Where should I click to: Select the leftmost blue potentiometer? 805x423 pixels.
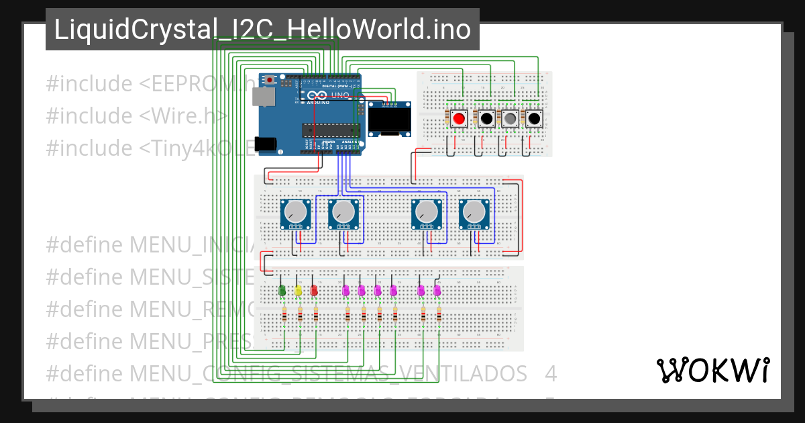click(295, 211)
